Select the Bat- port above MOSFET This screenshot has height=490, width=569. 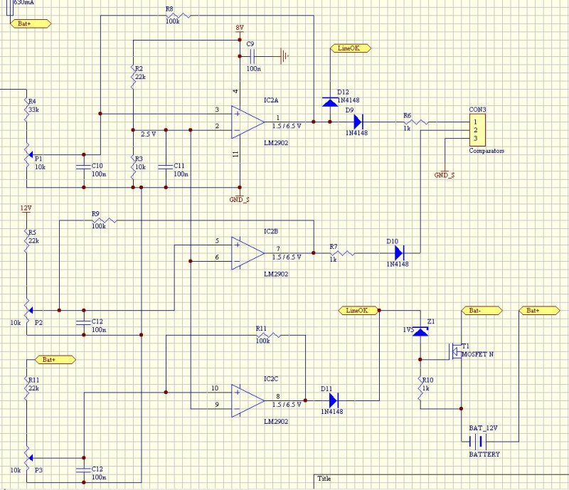[x=482, y=310]
